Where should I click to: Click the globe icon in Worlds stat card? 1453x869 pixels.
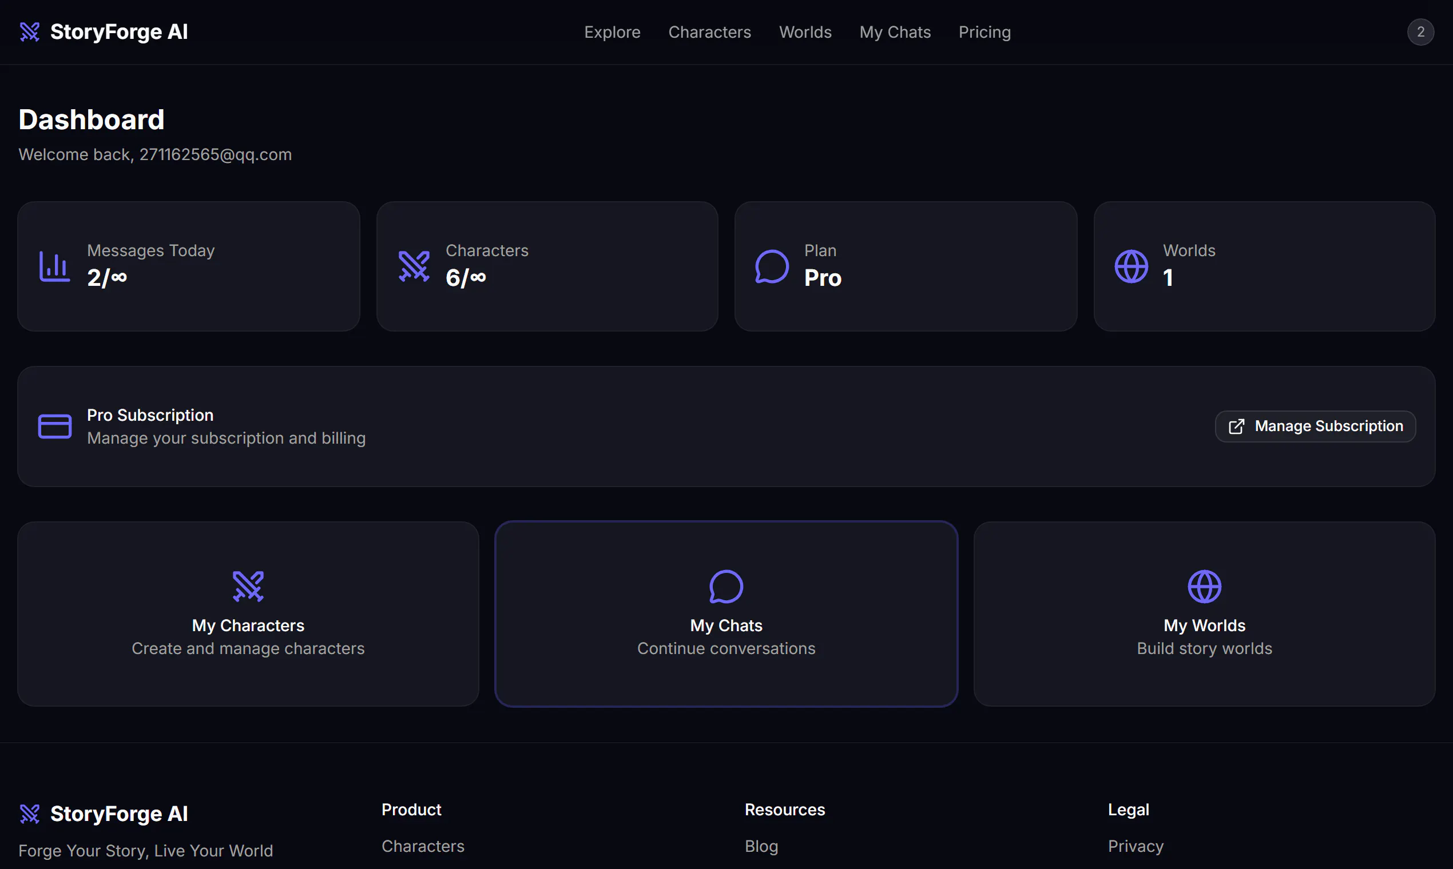click(x=1131, y=266)
